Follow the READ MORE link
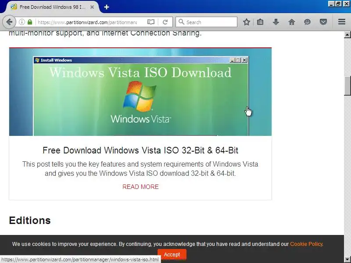The height and width of the screenshot is (263, 351). pyautogui.click(x=140, y=187)
